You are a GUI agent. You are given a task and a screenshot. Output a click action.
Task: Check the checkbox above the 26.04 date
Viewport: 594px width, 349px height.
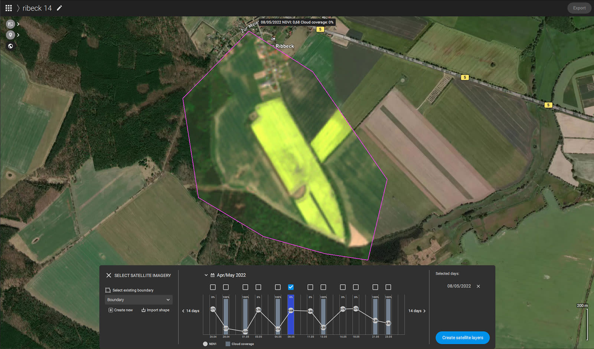213,287
